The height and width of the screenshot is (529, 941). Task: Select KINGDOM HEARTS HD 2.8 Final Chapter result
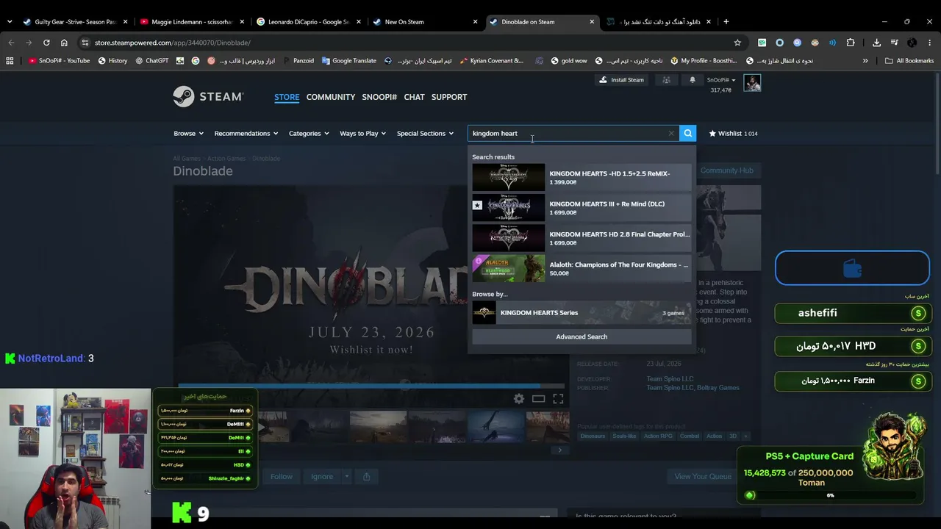[582, 238]
